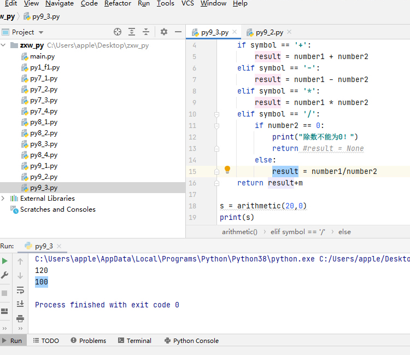Rerun py9_3 with the green play icon
The height and width of the screenshot is (355, 410).
click(5, 261)
